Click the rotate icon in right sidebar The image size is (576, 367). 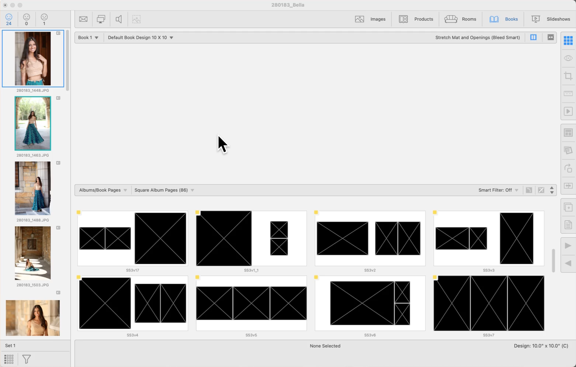click(x=568, y=168)
